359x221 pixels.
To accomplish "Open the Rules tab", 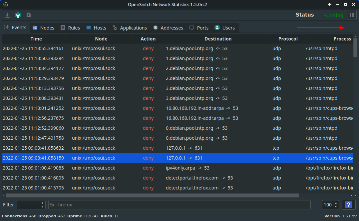I will [70, 28].
